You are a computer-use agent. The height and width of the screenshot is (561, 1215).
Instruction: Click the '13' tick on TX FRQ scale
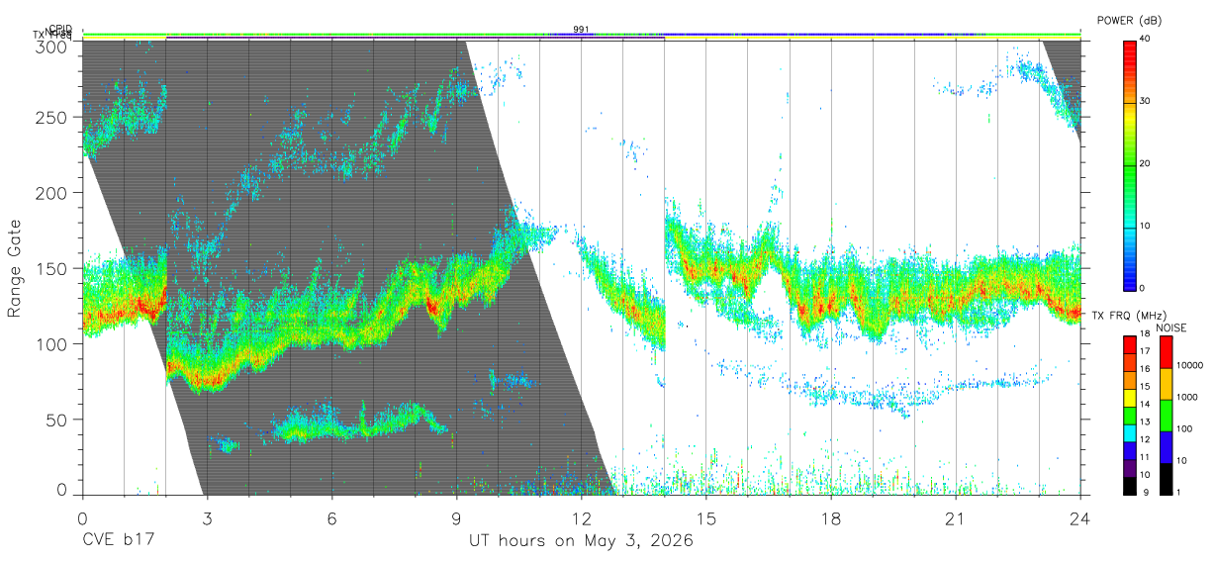click(x=1145, y=422)
